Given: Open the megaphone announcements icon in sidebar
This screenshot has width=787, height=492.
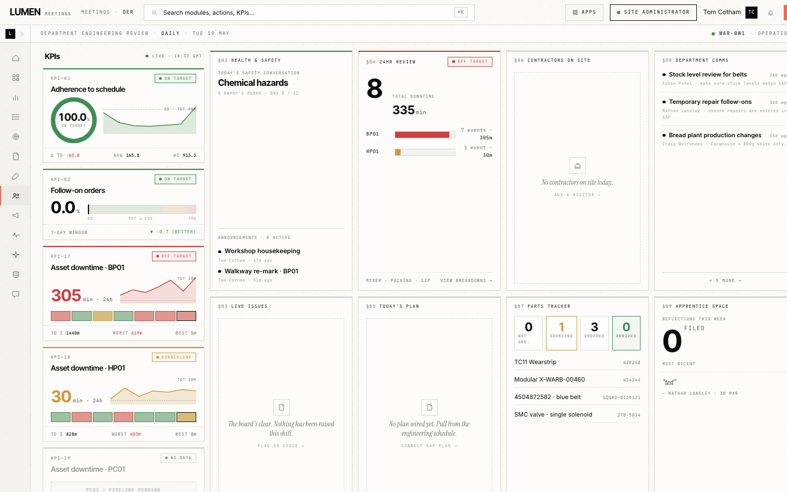Looking at the screenshot, I should 16,215.
